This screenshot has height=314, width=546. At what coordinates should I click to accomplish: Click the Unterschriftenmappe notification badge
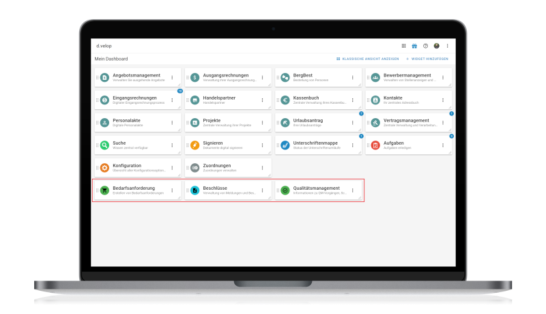361,136
